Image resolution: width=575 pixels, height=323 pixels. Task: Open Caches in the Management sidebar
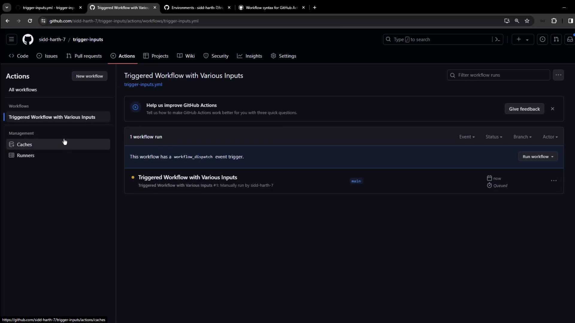pos(25,144)
